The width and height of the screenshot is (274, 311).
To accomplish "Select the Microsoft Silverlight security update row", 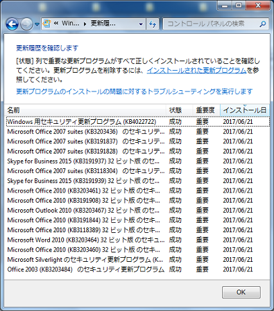I will click(138, 260).
